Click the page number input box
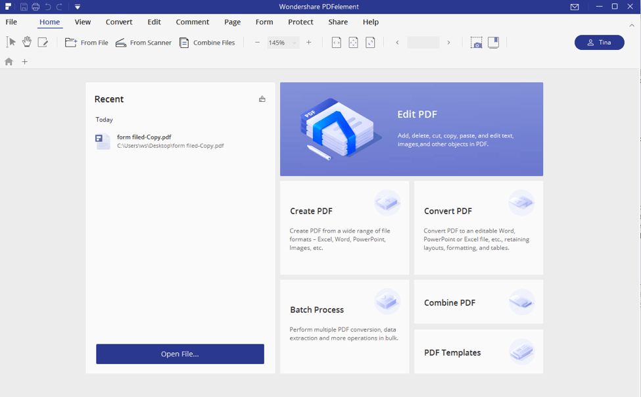This screenshot has width=641, height=397. click(423, 43)
